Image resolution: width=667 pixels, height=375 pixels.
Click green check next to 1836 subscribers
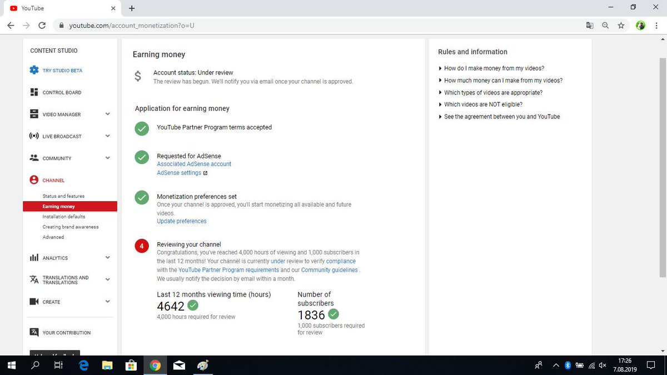coord(333,314)
